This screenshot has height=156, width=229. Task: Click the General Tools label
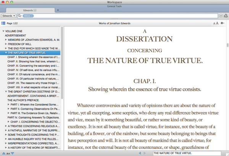(114, 6)
